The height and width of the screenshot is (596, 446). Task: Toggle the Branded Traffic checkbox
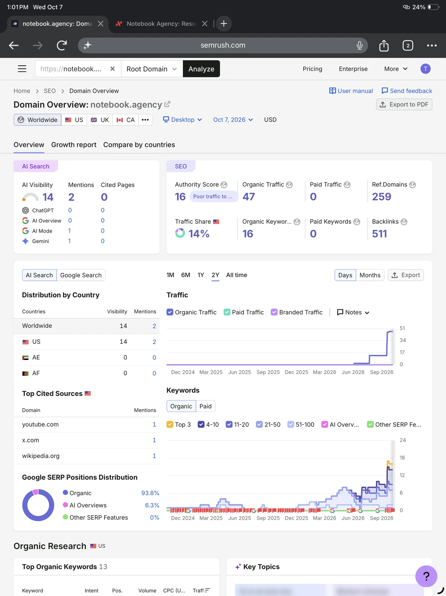coord(274,312)
